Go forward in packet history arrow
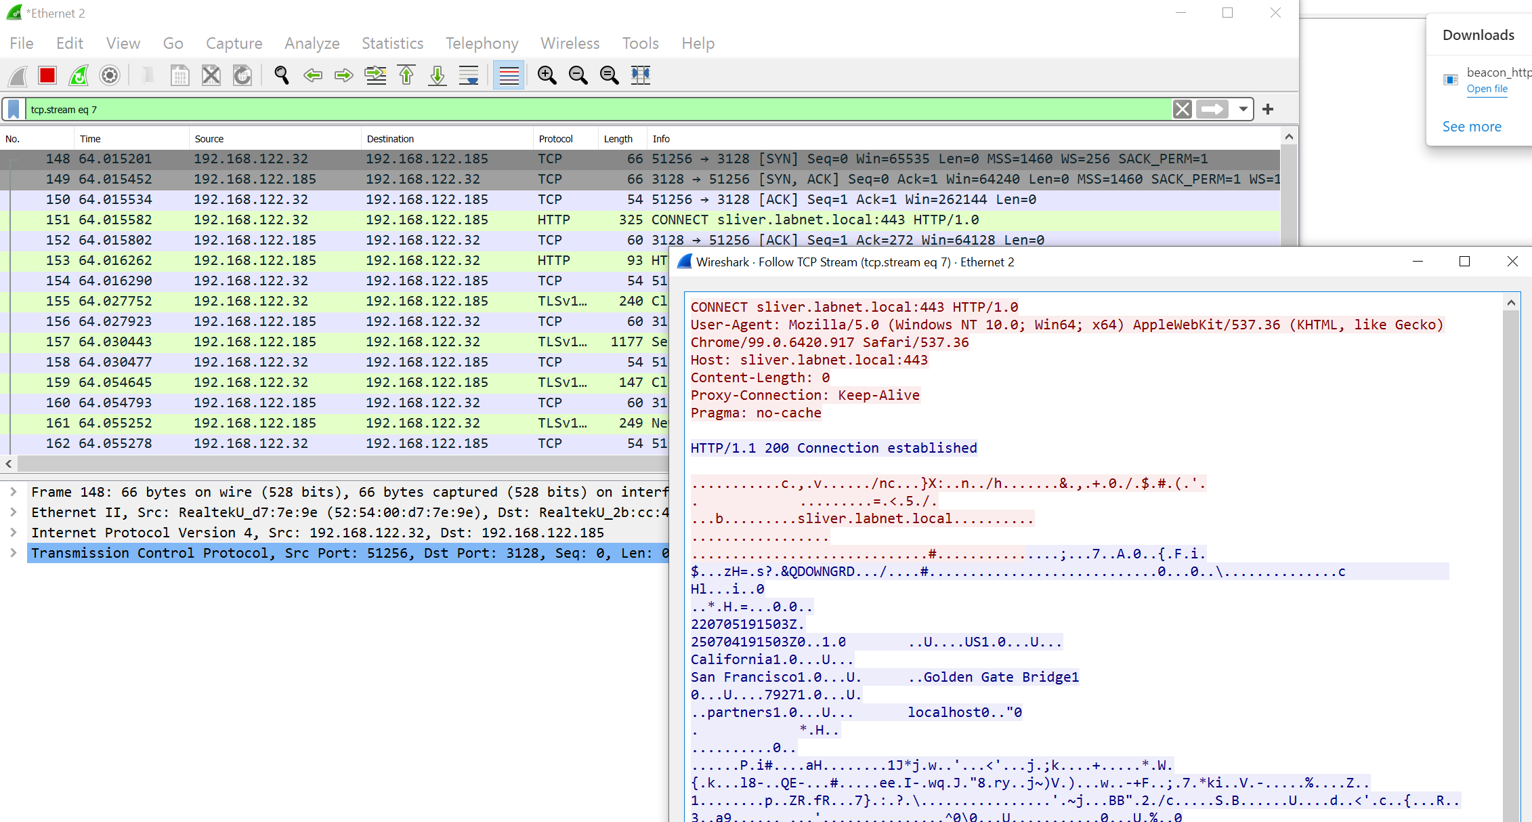Image resolution: width=1532 pixels, height=822 pixels. tap(344, 75)
